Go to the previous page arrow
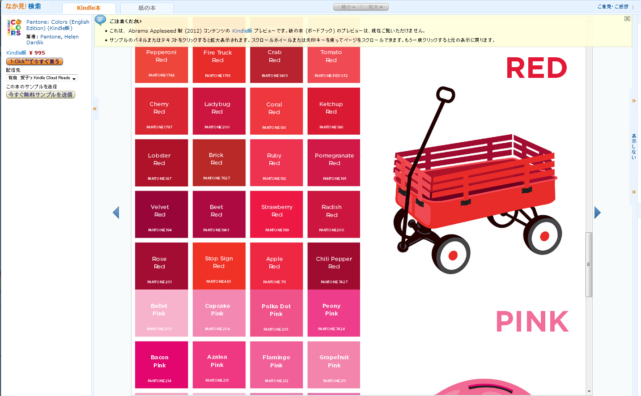This screenshot has height=396, width=641. 116,213
